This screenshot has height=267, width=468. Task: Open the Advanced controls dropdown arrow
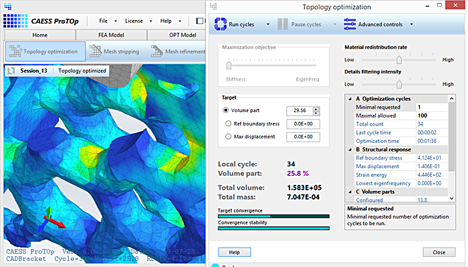coord(413,25)
